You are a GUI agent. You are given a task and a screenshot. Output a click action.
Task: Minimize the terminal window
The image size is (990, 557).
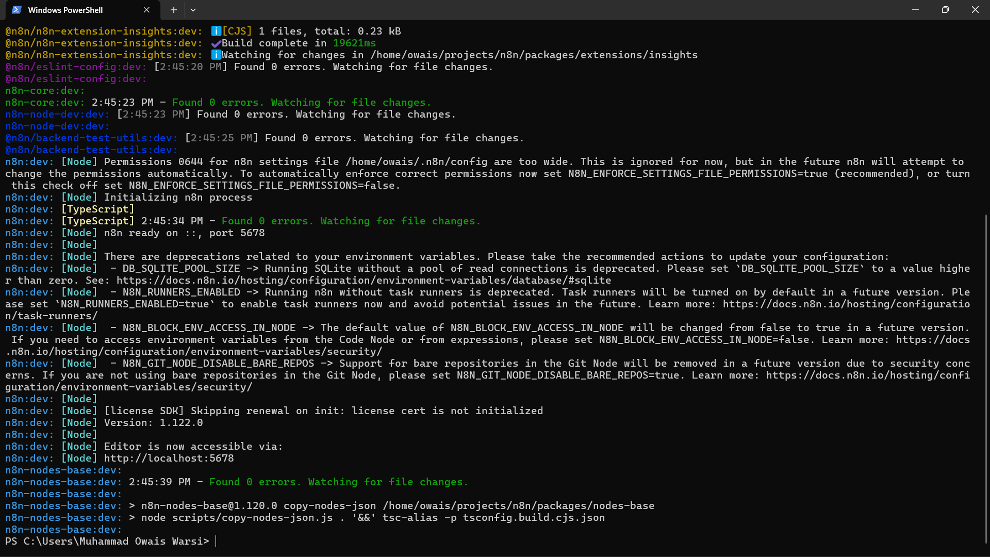coord(915,10)
